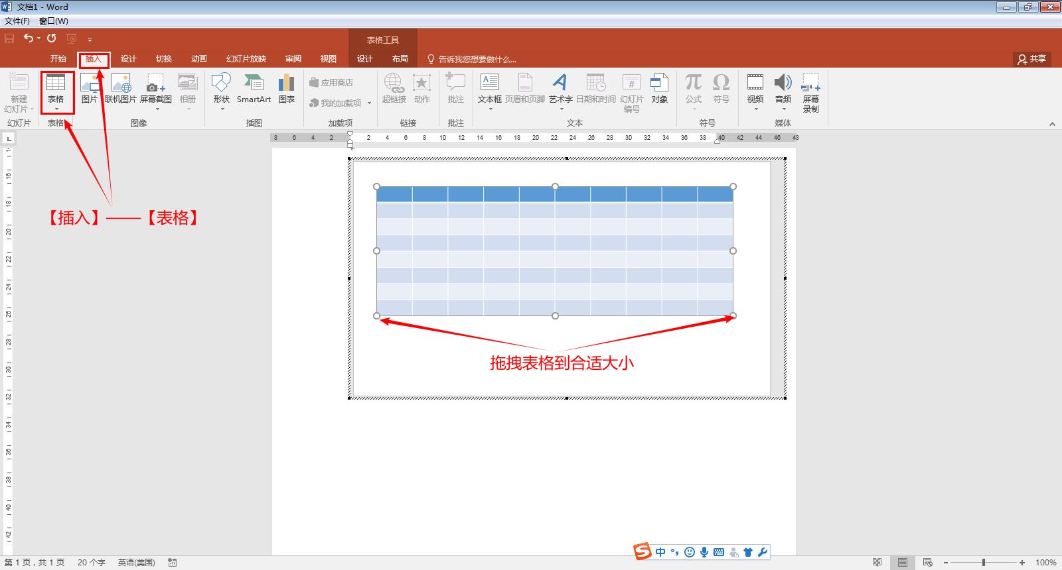Switch to read mode view in status bar
Screen dimensions: 1062x570
877,563
